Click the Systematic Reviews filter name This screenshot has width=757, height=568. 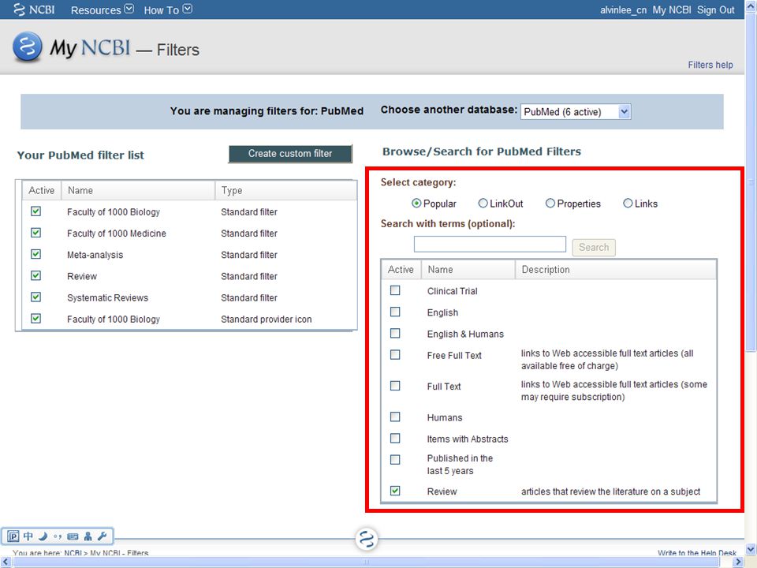[108, 297]
